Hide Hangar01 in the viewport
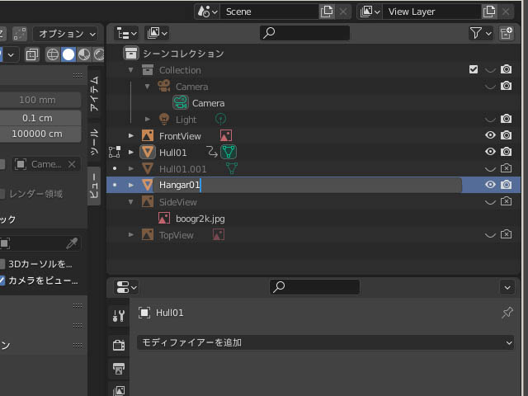The width and height of the screenshot is (528, 396). click(x=490, y=185)
